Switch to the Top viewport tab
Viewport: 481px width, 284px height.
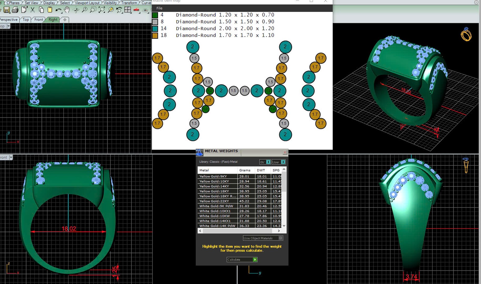(x=26, y=19)
